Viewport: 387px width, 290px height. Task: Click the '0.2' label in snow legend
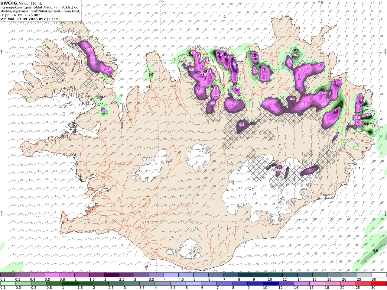pyautogui.click(x=3, y=279)
